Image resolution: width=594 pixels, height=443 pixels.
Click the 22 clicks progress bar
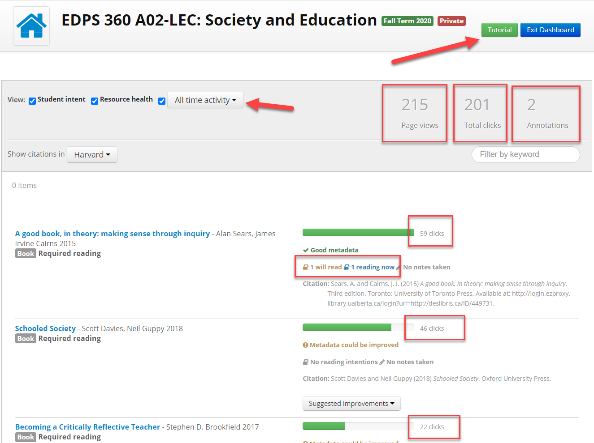pos(358,426)
